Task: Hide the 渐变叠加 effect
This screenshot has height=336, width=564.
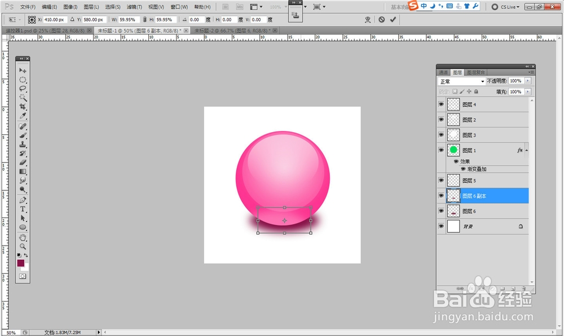Action: pyautogui.click(x=463, y=169)
